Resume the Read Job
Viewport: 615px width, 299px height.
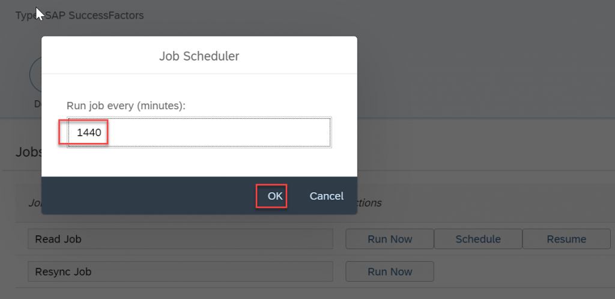566,239
